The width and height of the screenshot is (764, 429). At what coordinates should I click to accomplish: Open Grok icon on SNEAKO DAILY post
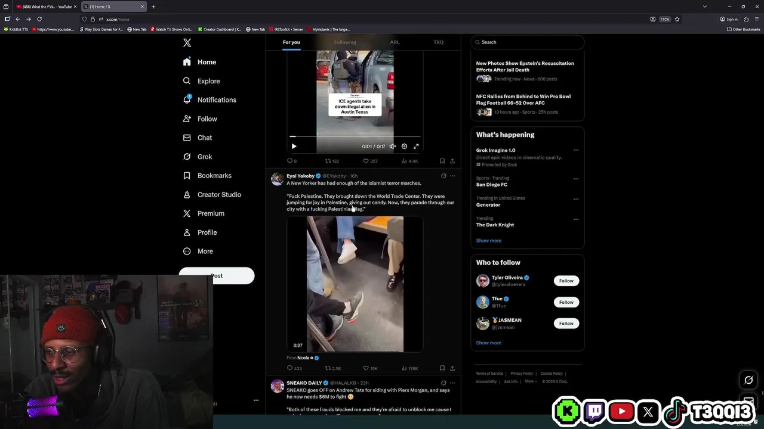(x=443, y=383)
